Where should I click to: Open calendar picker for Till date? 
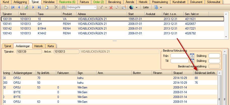point(192,61)
